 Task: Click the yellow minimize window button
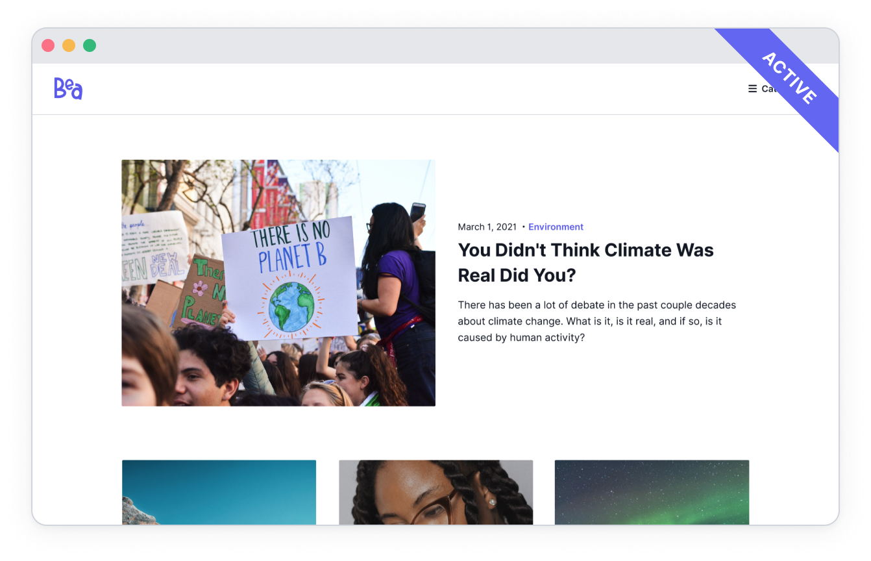[x=69, y=45]
